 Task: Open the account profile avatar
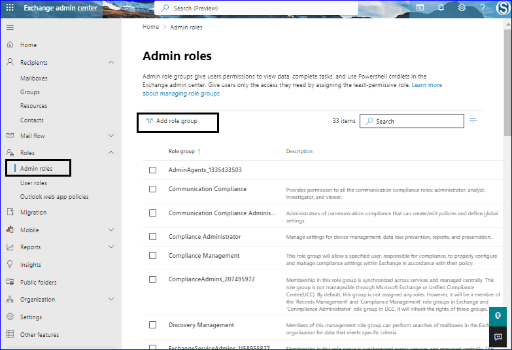[x=503, y=8]
